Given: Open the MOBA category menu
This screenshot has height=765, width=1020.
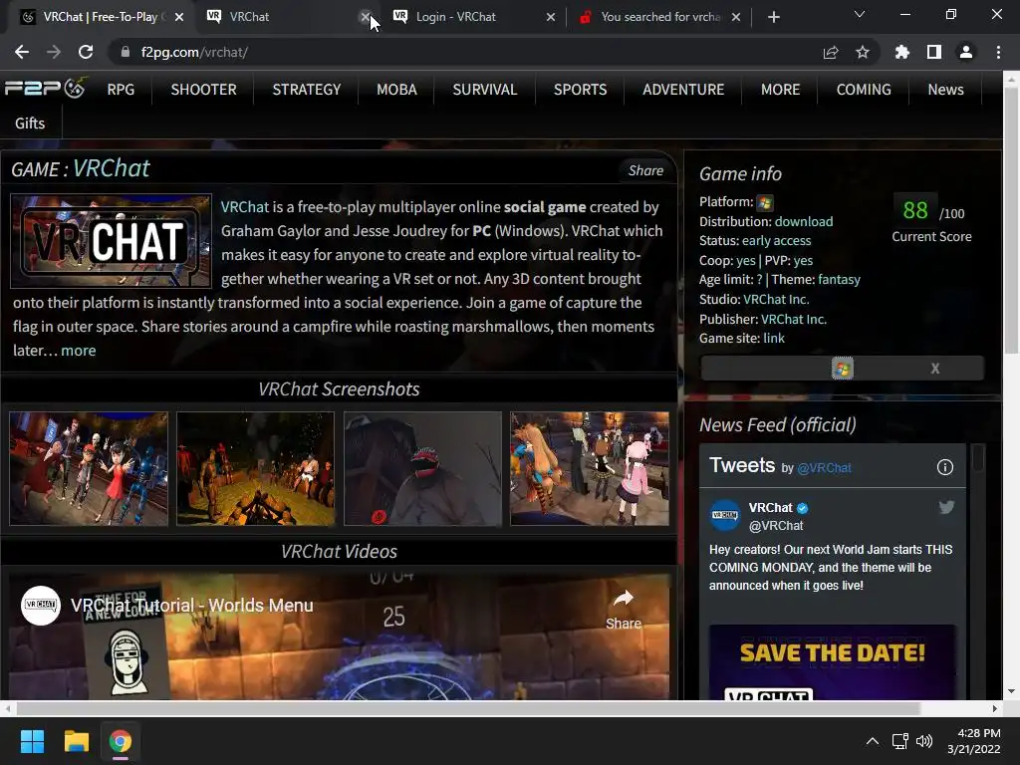Looking at the screenshot, I should tap(396, 89).
